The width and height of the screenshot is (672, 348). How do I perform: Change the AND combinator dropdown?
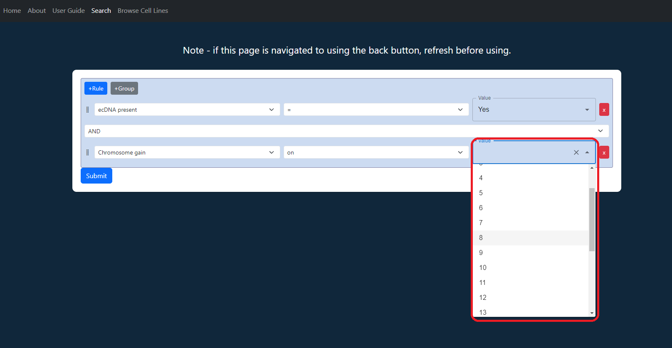pyautogui.click(x=347, y=131)
